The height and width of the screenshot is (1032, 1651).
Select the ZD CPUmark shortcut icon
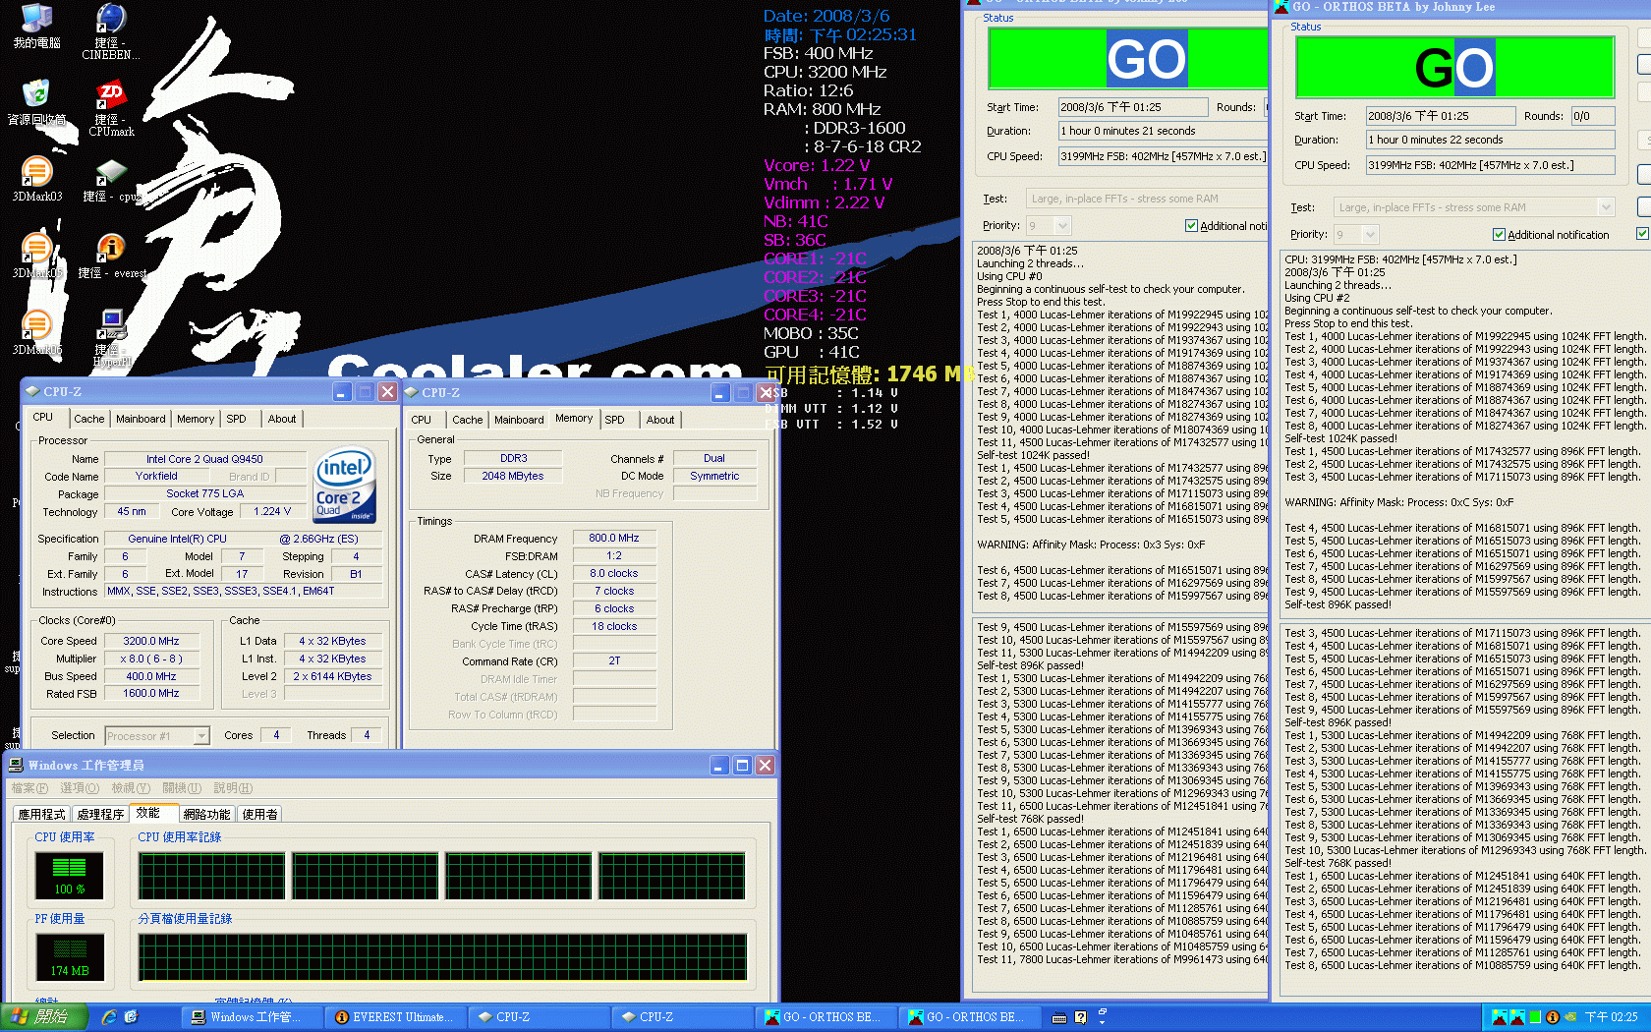click(x=110, y=106)
